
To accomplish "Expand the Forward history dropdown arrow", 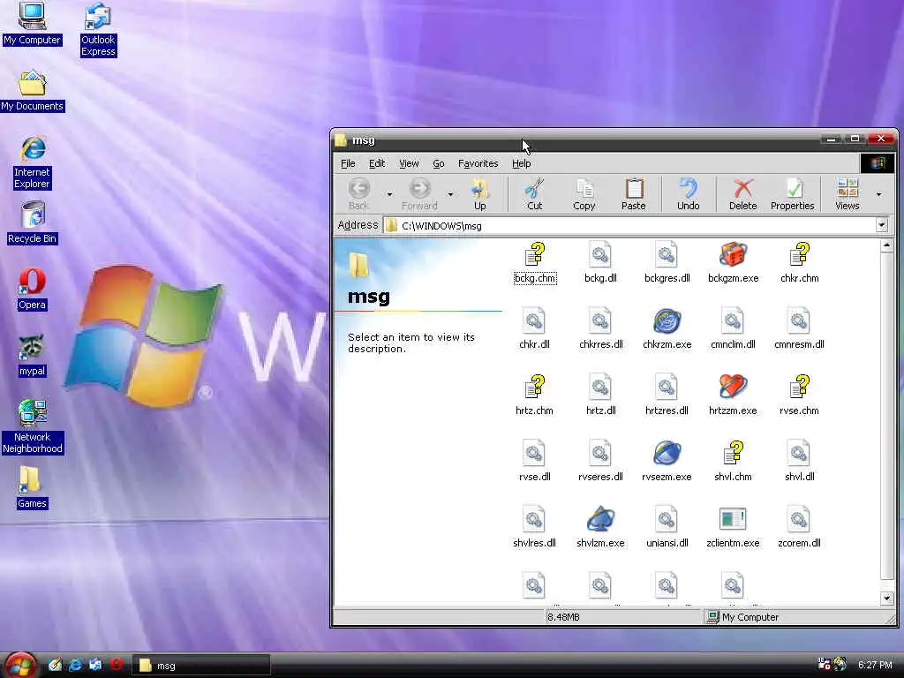I will (x=450, y=194).
